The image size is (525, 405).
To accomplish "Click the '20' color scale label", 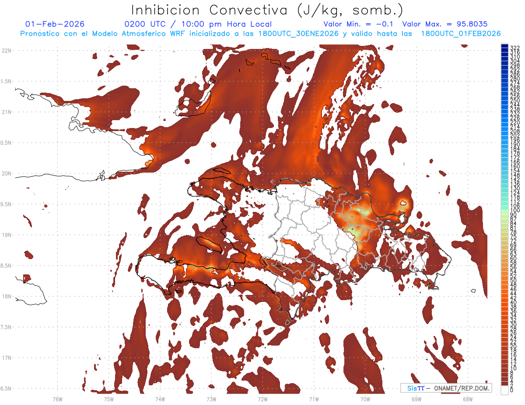I will coord(514,346).
